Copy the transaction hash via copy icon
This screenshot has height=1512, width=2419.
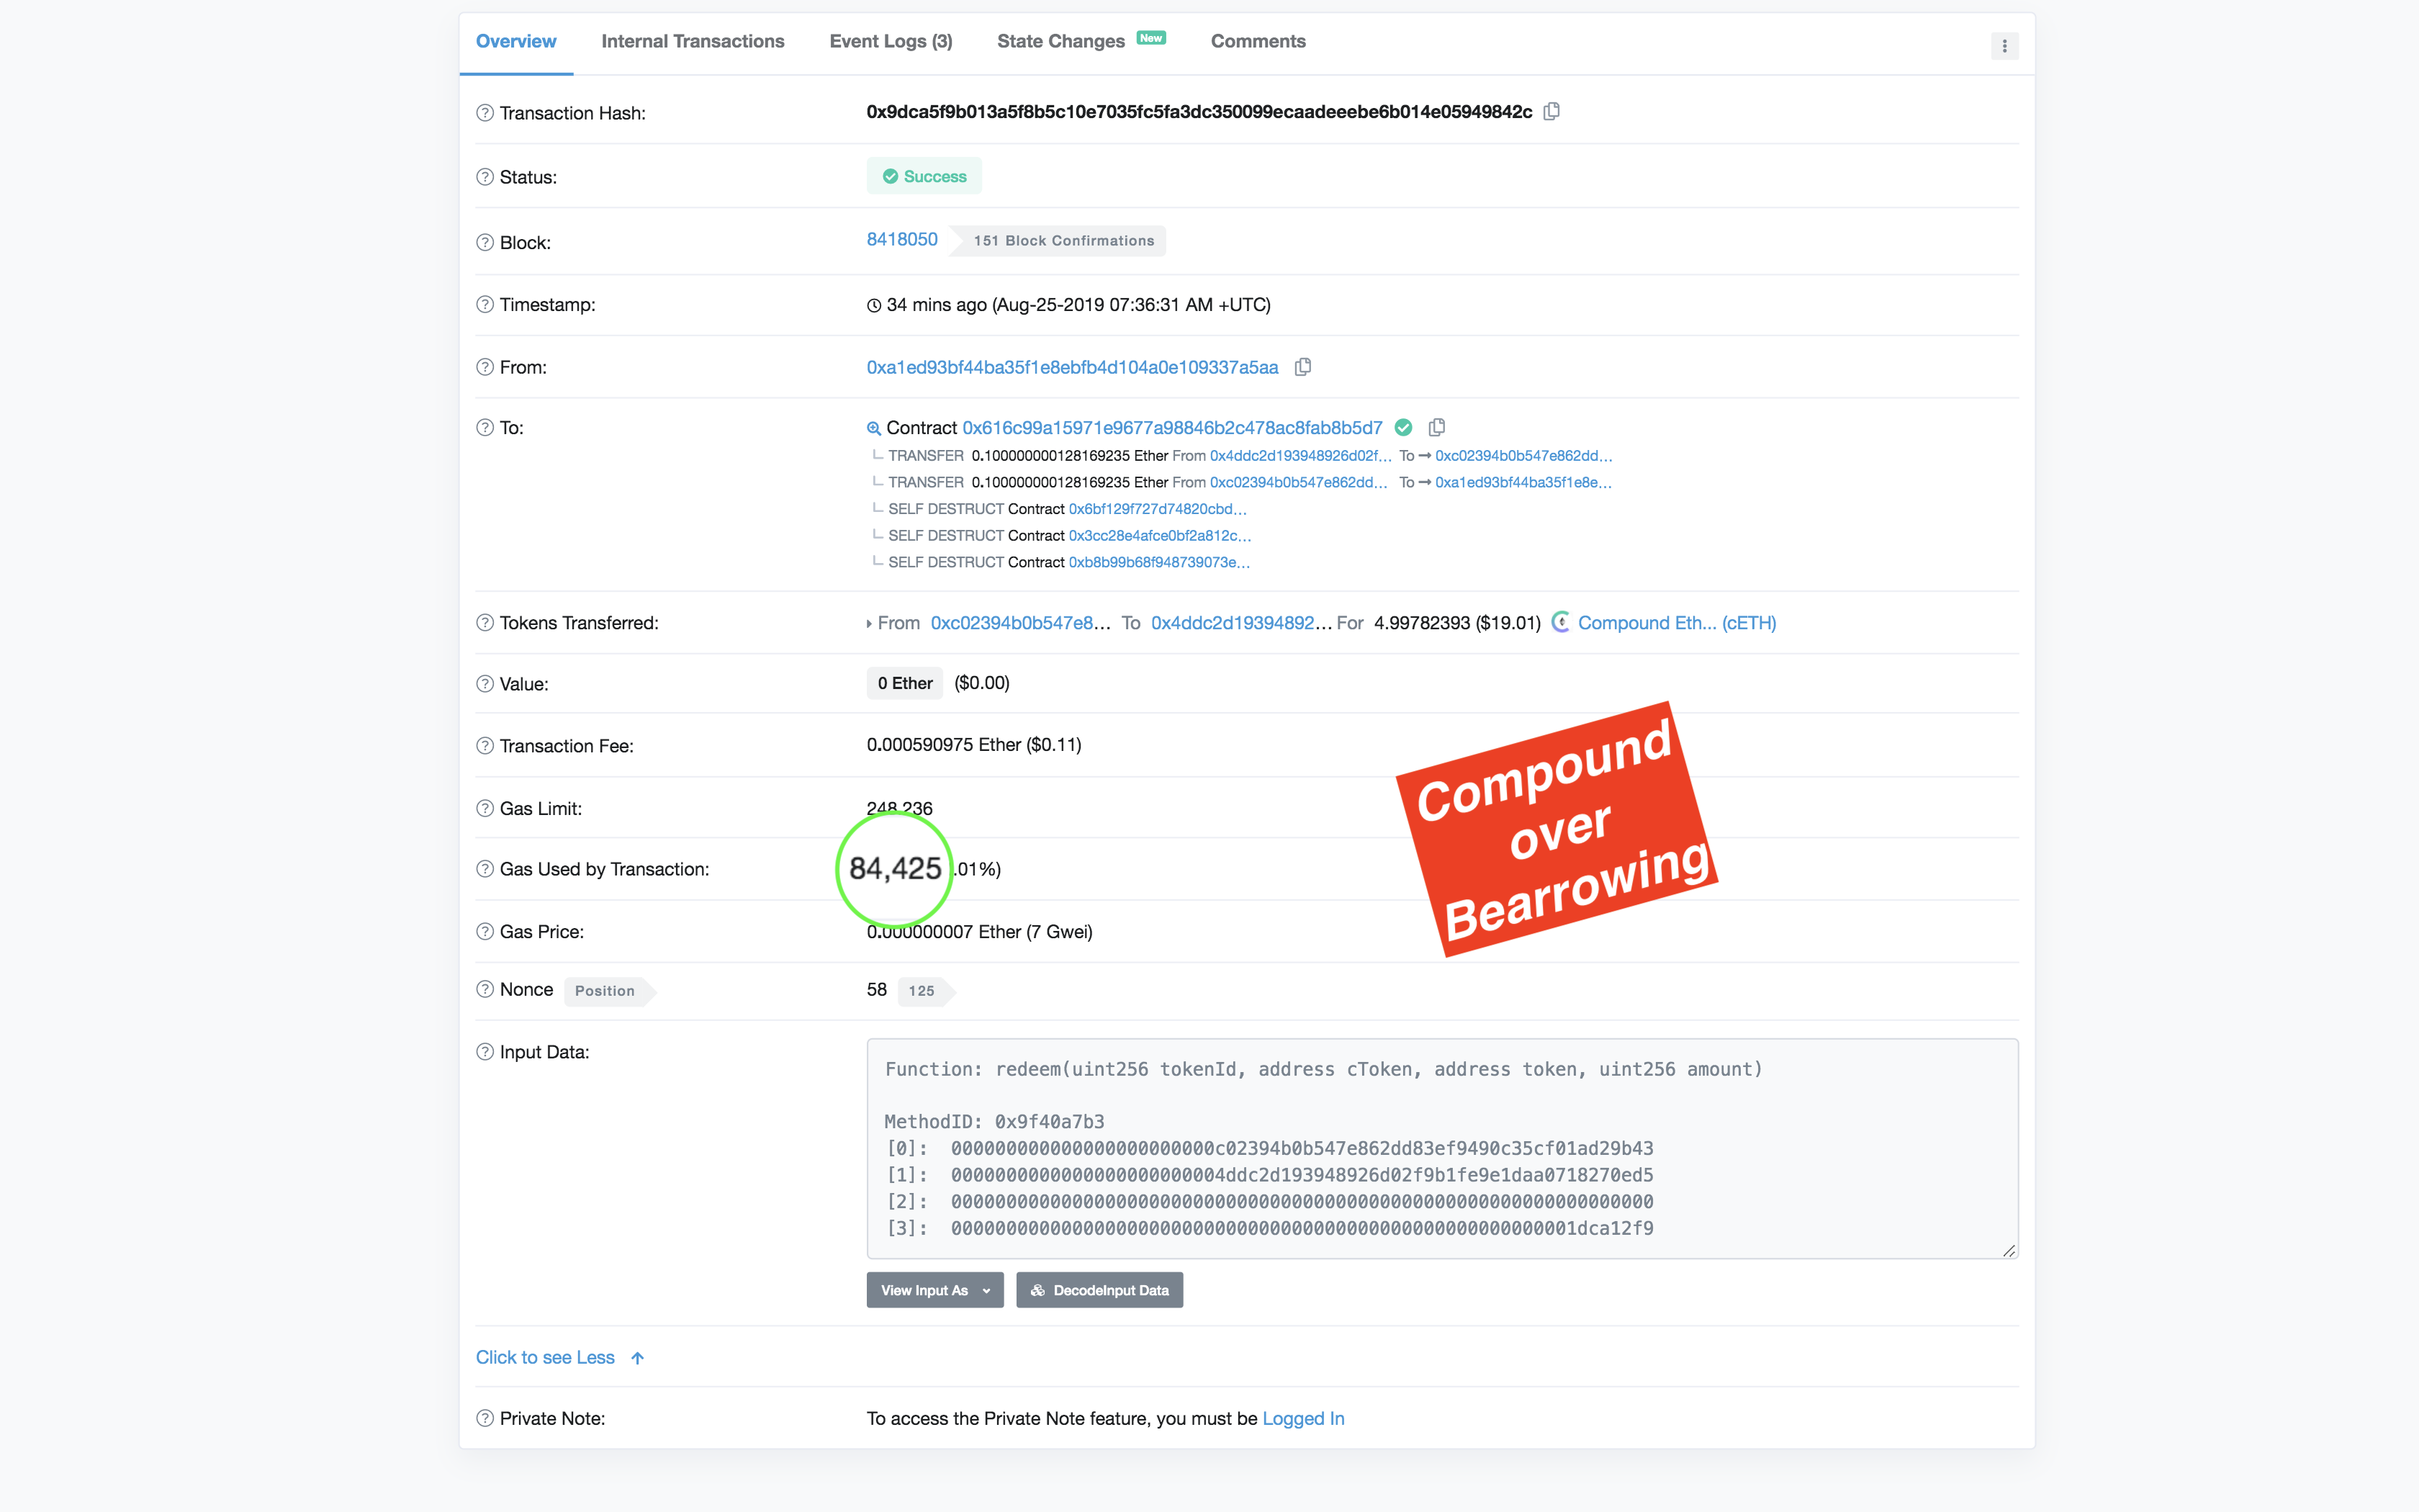coord(1551,111)
